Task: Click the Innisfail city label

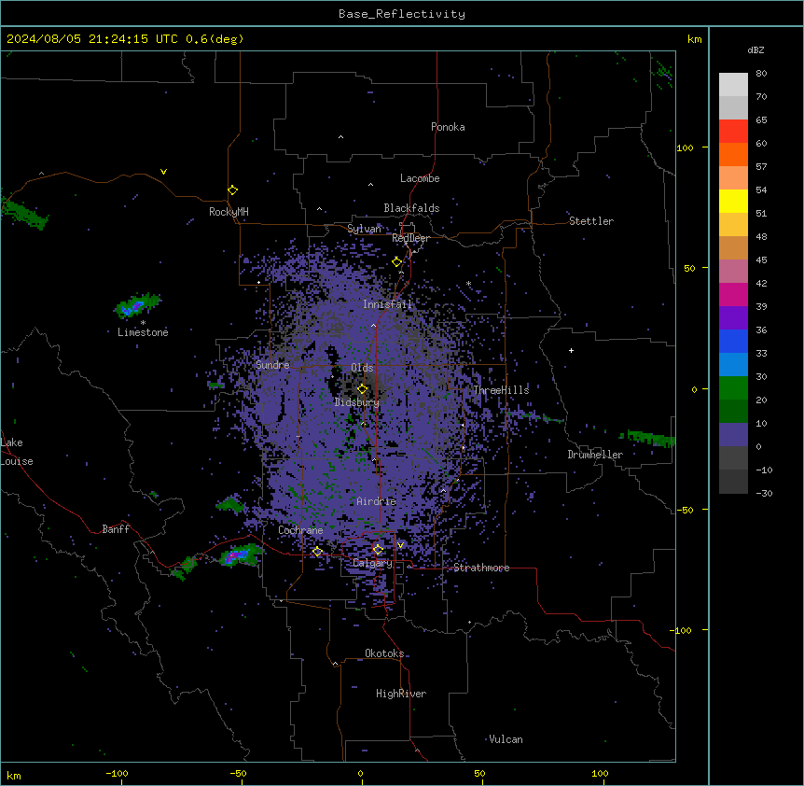Action: [x=387, y=304]
